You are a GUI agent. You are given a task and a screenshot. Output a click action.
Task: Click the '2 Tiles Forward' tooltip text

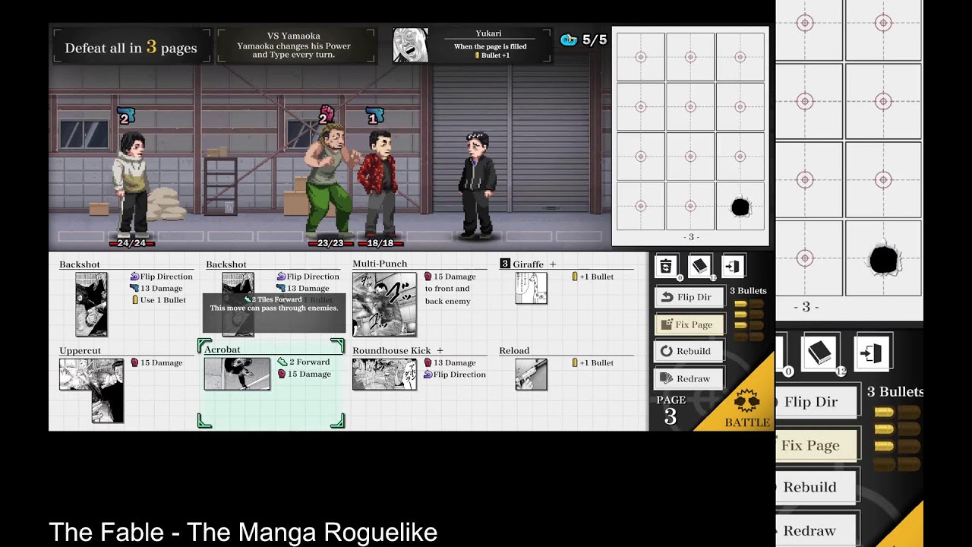tap(273, 300)
